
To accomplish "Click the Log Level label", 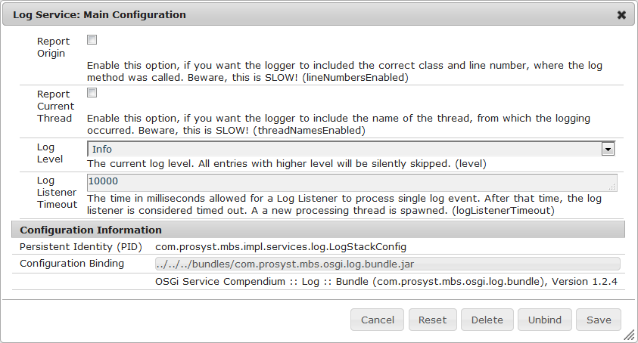I will tap(51, 154).
